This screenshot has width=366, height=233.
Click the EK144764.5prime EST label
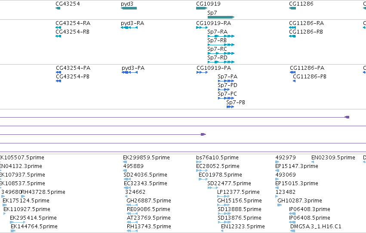[x=34, y=227]
